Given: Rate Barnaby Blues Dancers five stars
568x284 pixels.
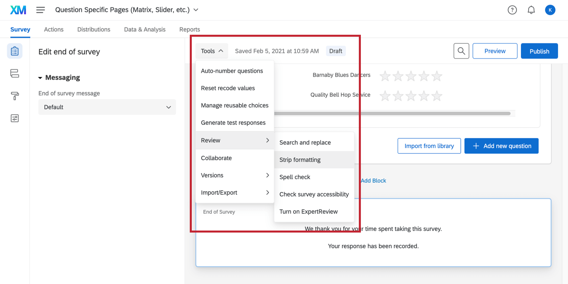Looking at the screenshot, I should tap(437, 76).
